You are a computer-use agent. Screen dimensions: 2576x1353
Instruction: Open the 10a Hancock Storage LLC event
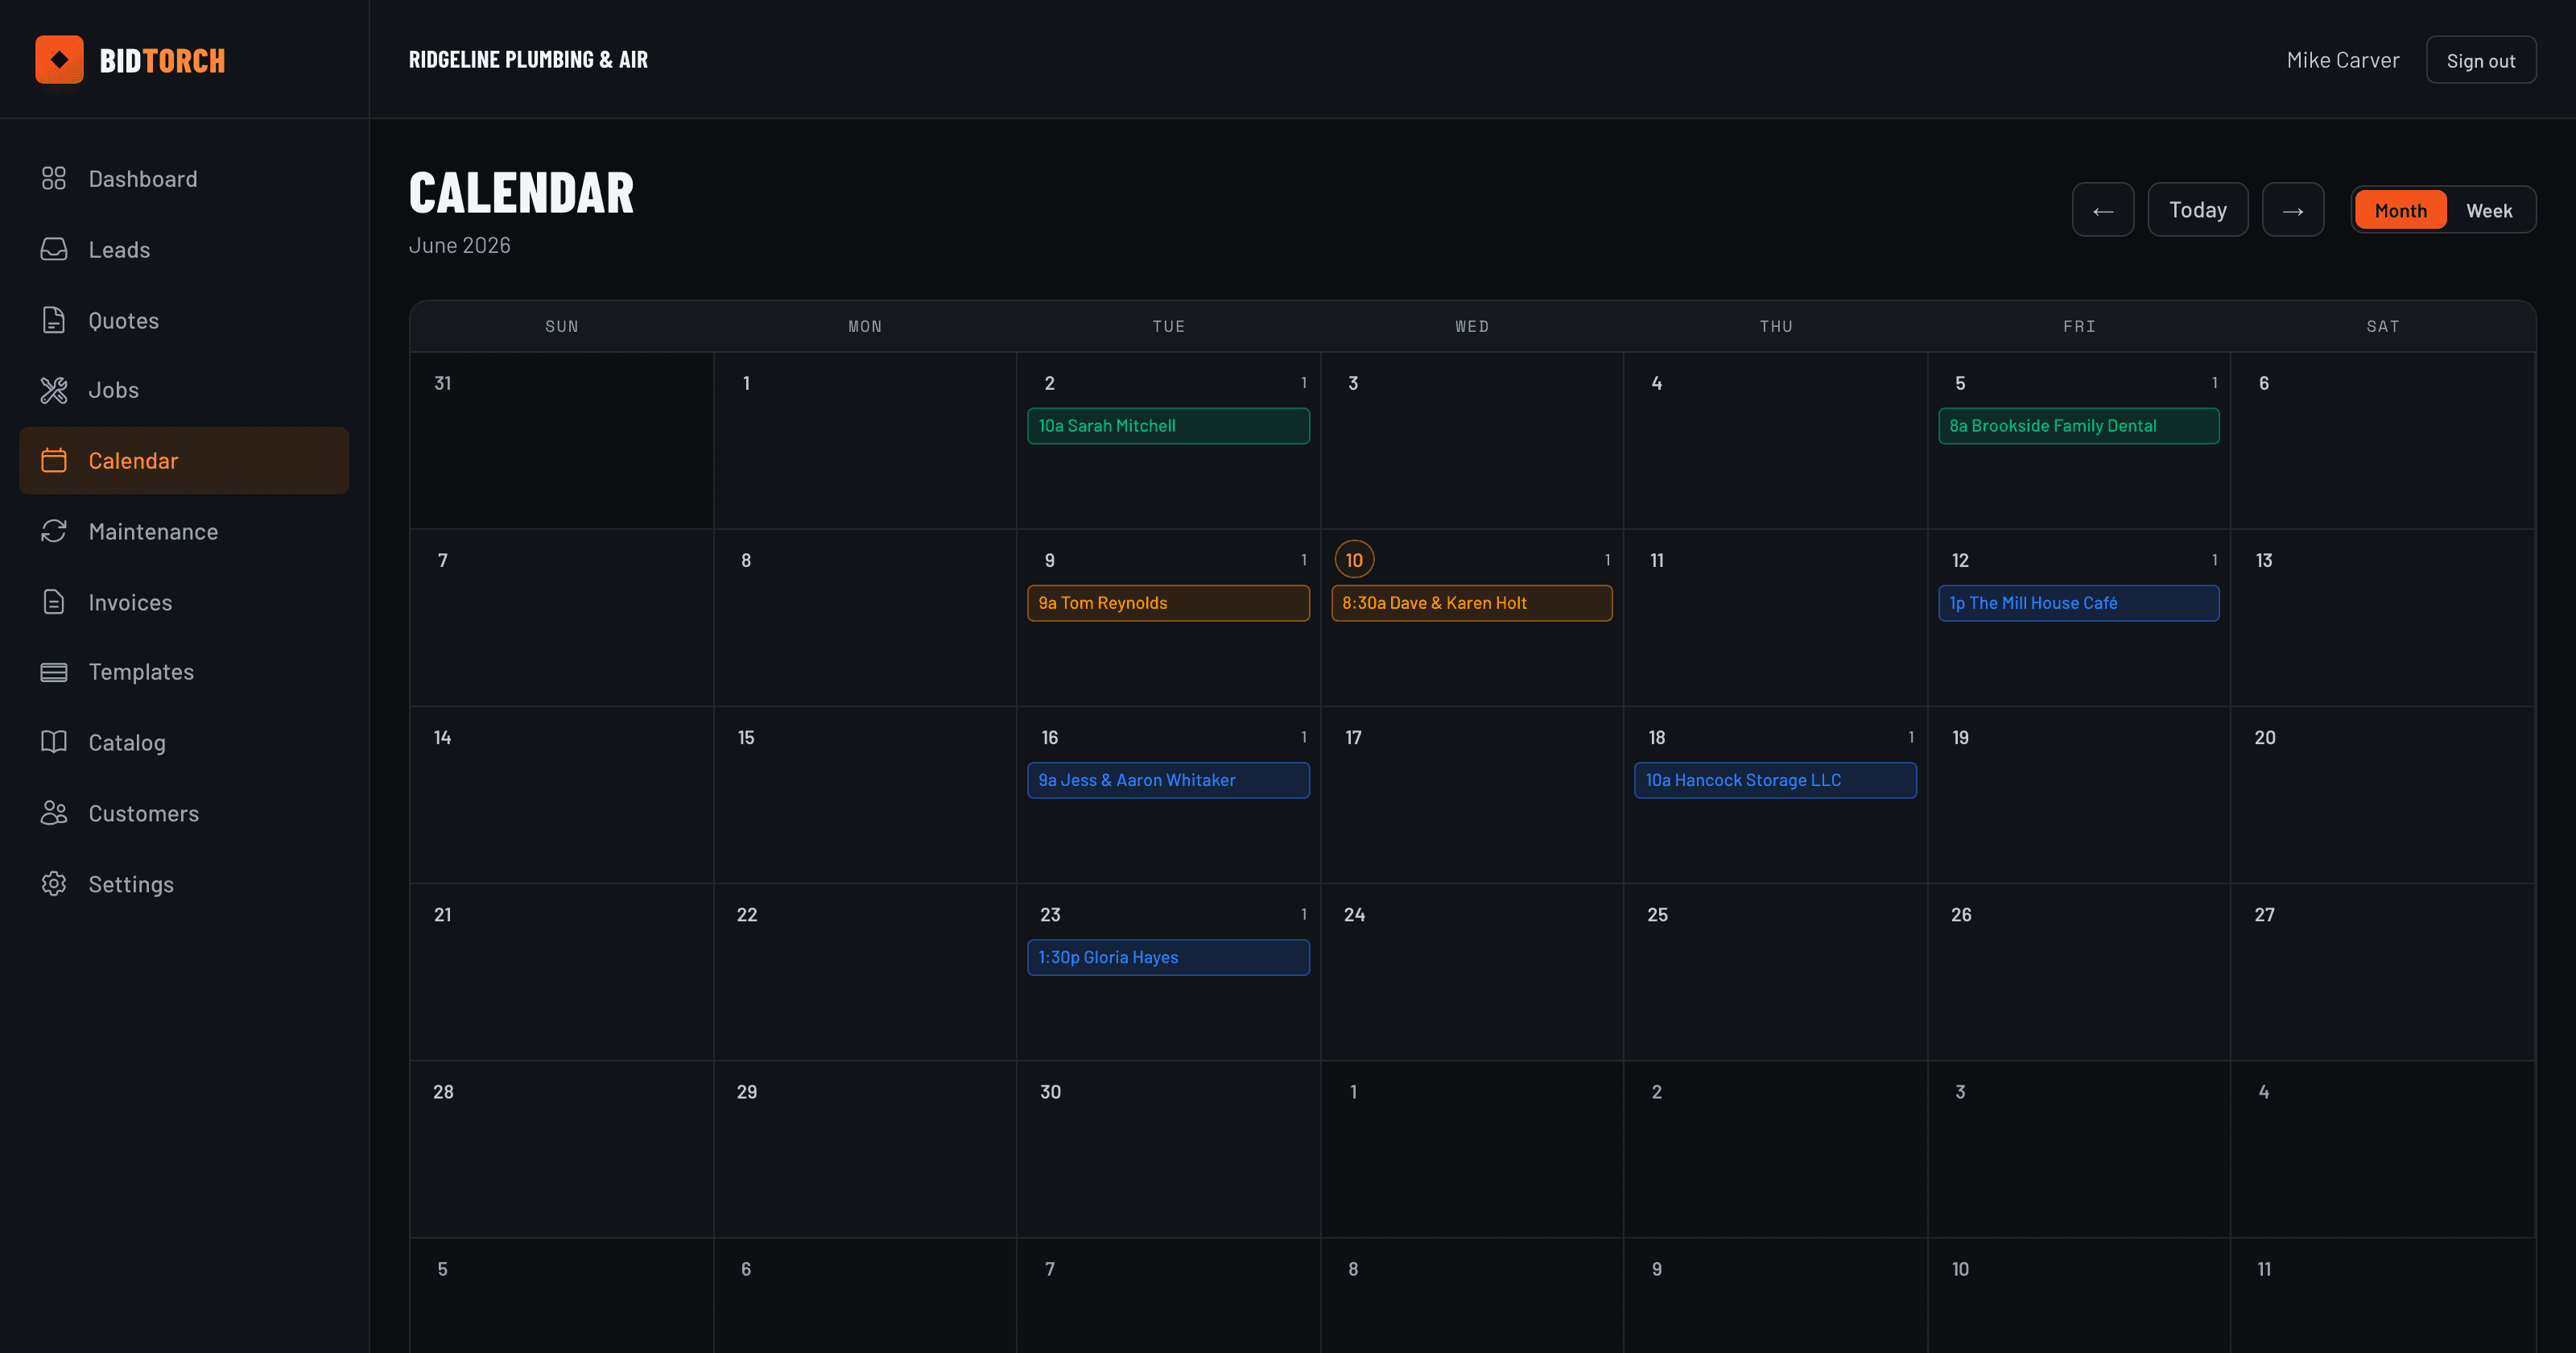coord(1775,780)
